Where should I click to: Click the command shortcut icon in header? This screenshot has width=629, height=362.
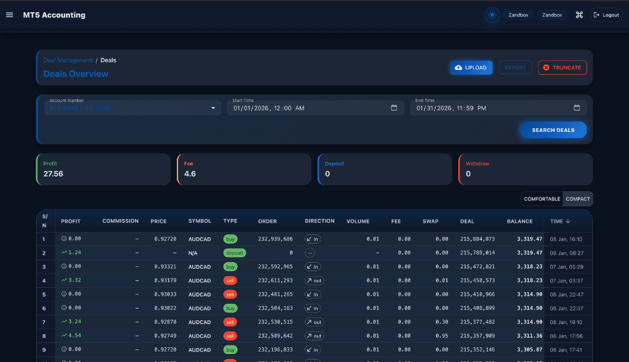click(579, 15)
